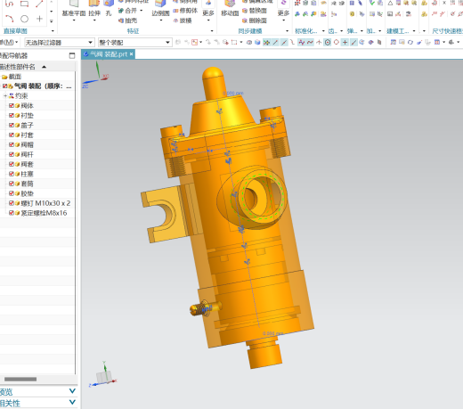Toggle the snap to intersection plus icon
This screenshot has height=409, width=463.
345,43
